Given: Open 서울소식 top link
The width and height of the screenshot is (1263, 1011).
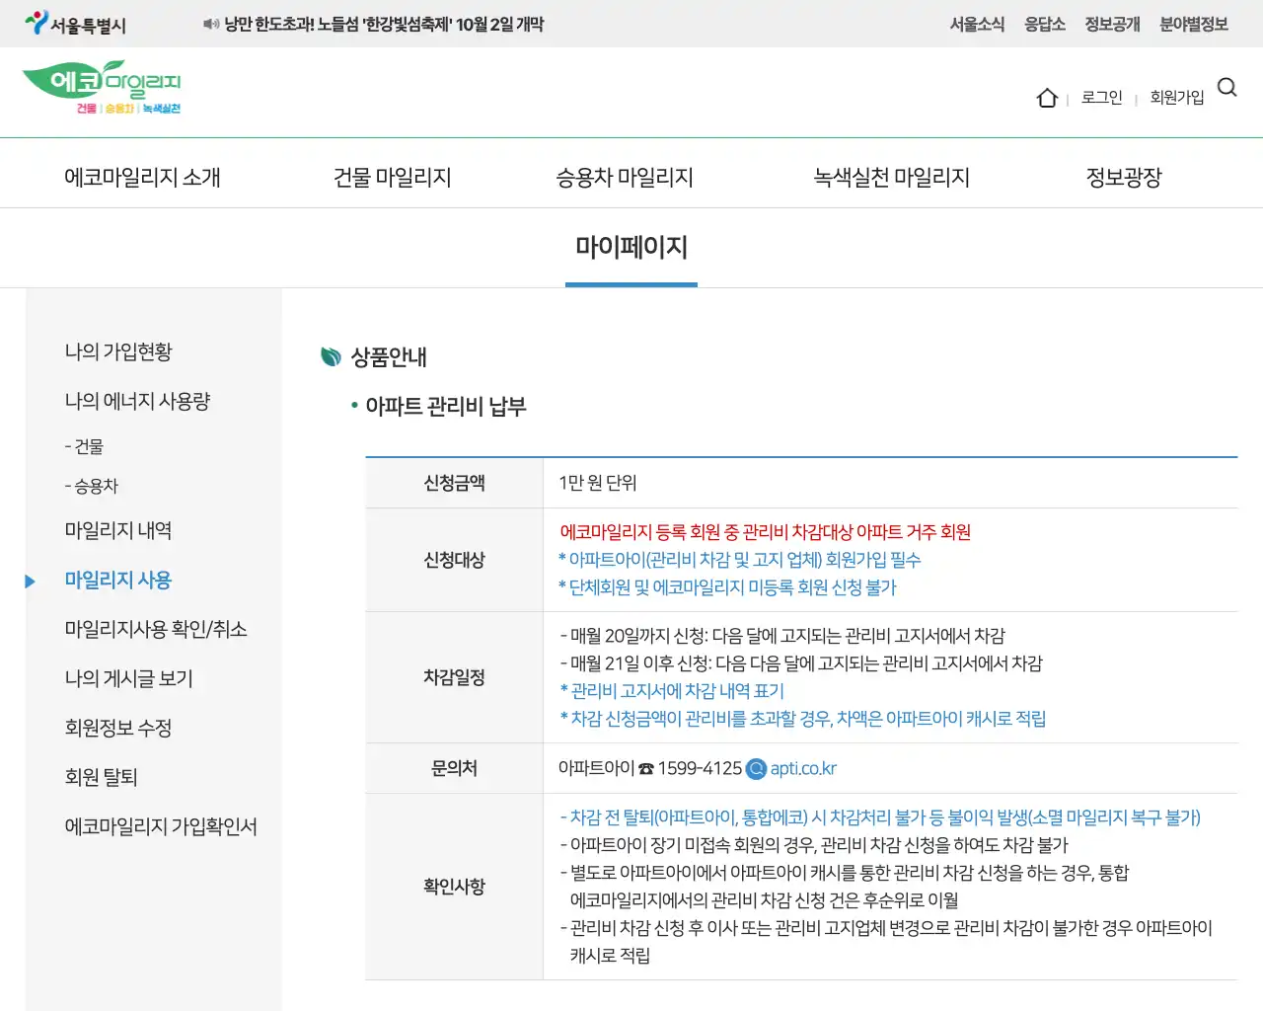Looking at the screenshot, I should pyautogui.click(x=977, y=25).
